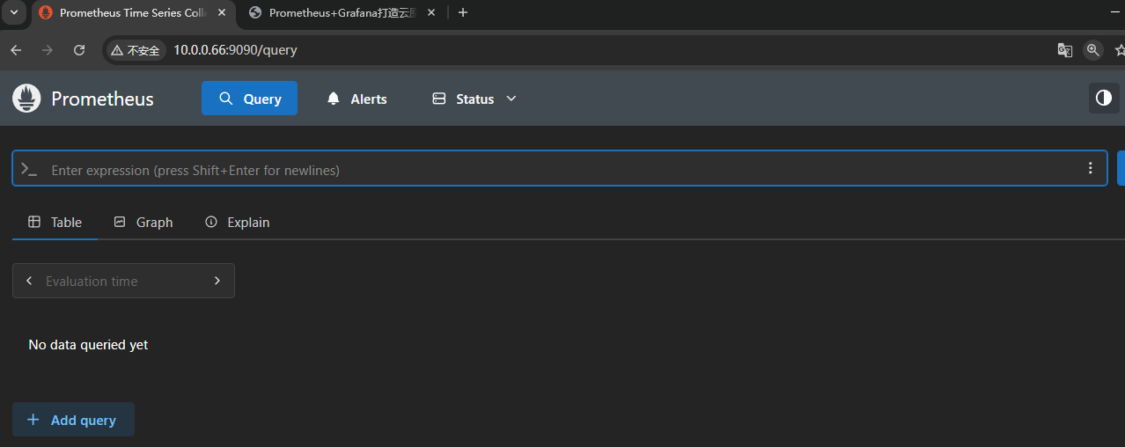Click the not-secure warning badge

tap(136, 50)
